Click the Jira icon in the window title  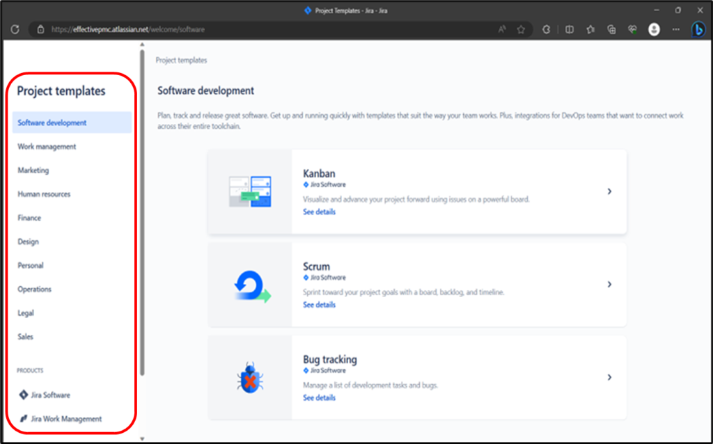(308, 10)
